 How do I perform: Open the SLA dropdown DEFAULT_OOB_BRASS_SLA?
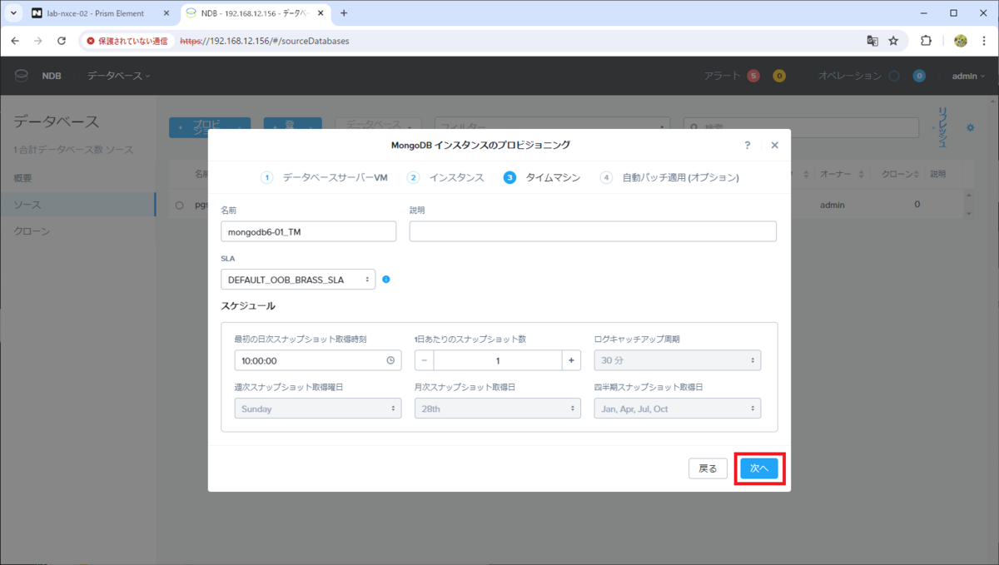(298, 280)
